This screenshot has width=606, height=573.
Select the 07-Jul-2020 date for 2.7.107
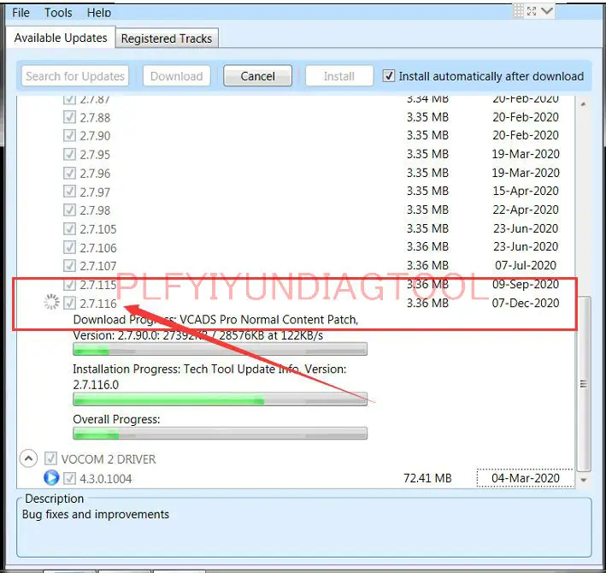[x=525, y=265]
